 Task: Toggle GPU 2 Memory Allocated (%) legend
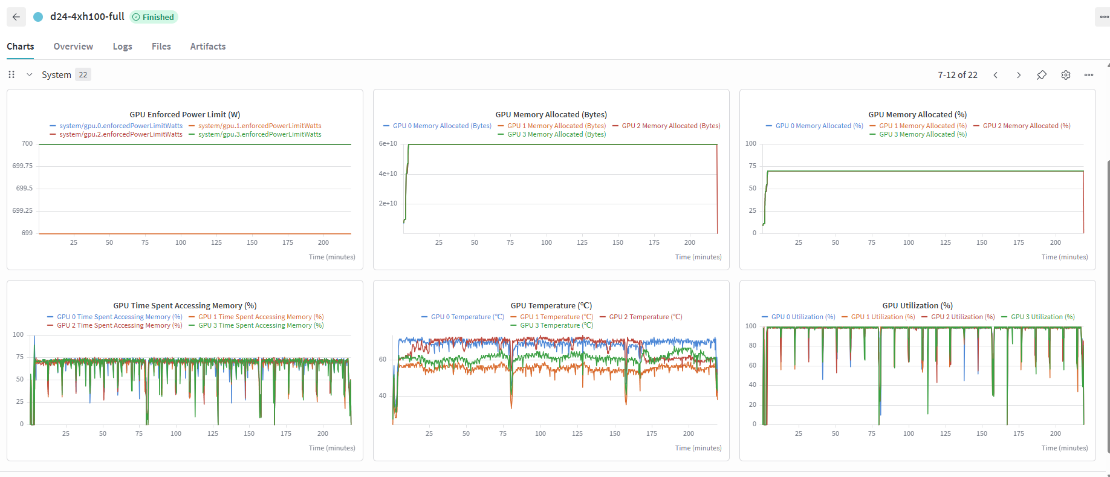pos(1022,126)
